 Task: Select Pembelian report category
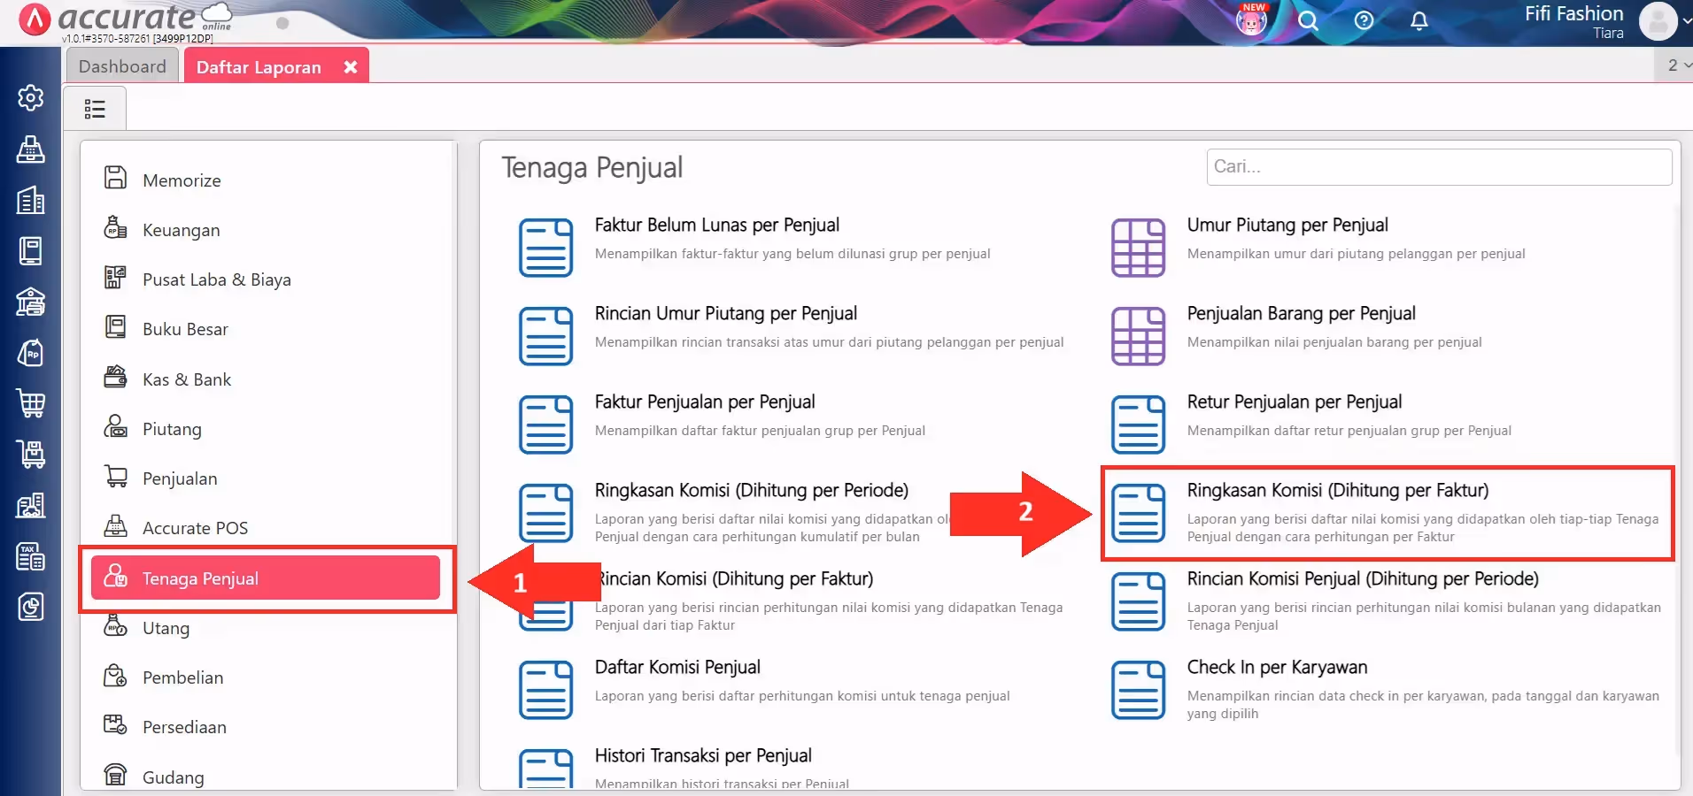(x=266, y=677)
